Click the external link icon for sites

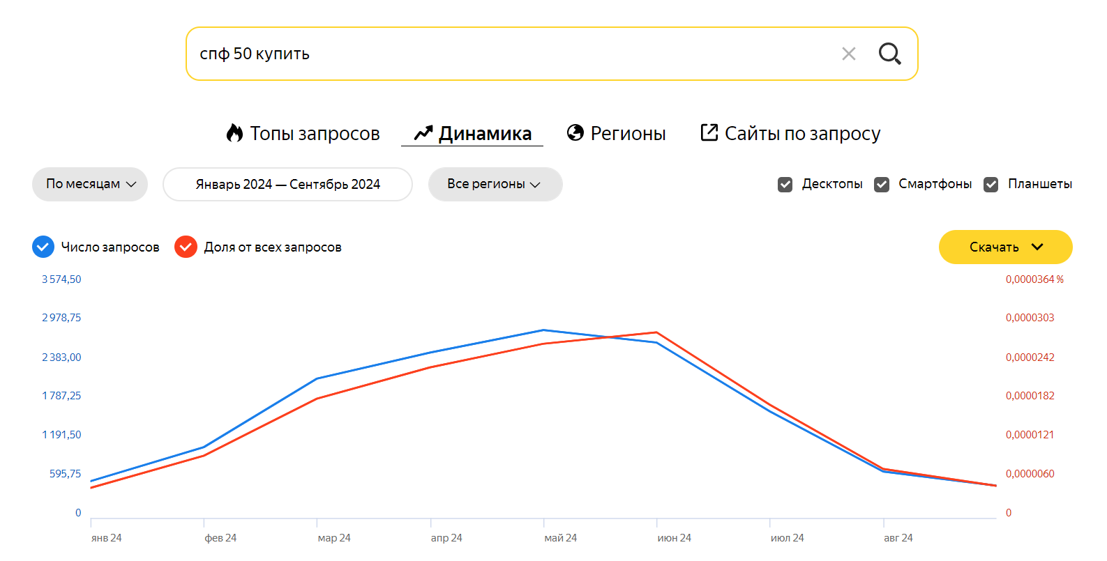tap(709, 132)
